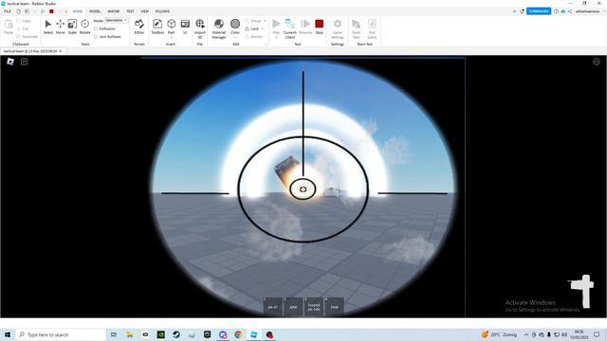Switch to the HOME ribbon tab
The width and height of the screenshot is (607, 341).
(x=78, y=11)
